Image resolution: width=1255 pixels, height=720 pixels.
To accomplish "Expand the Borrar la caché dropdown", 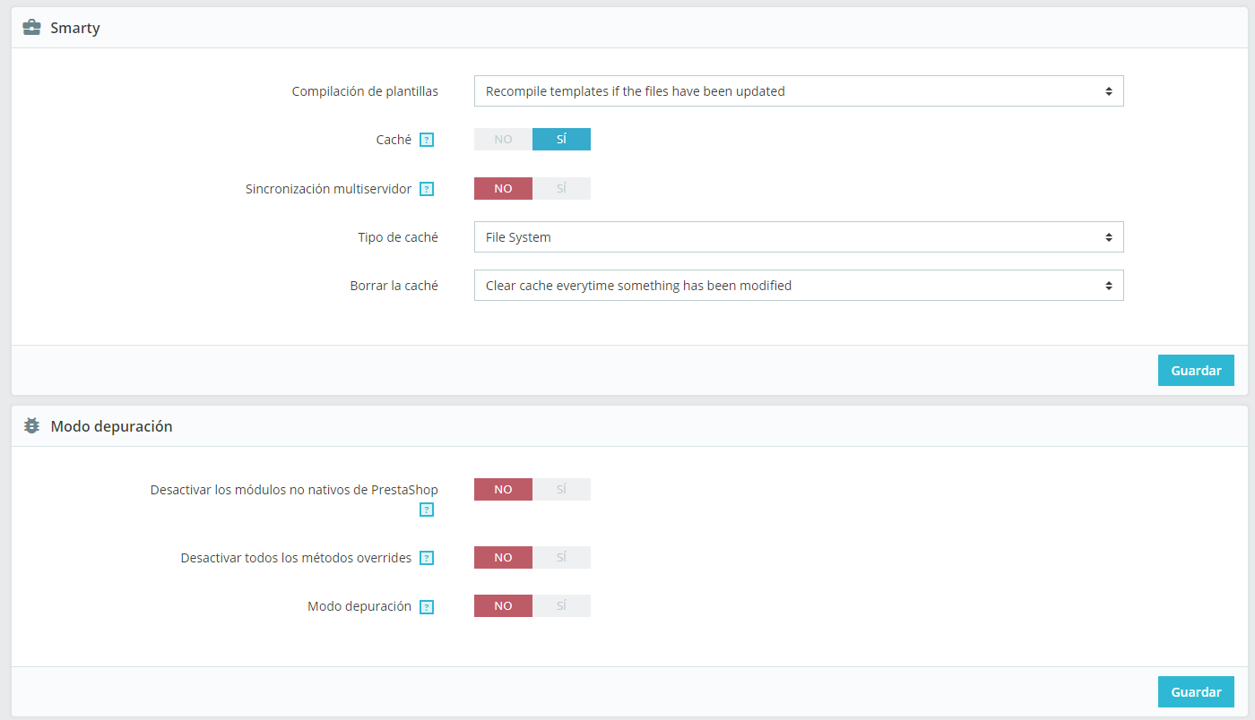I will pyautogui.click(x=798, y=286).
